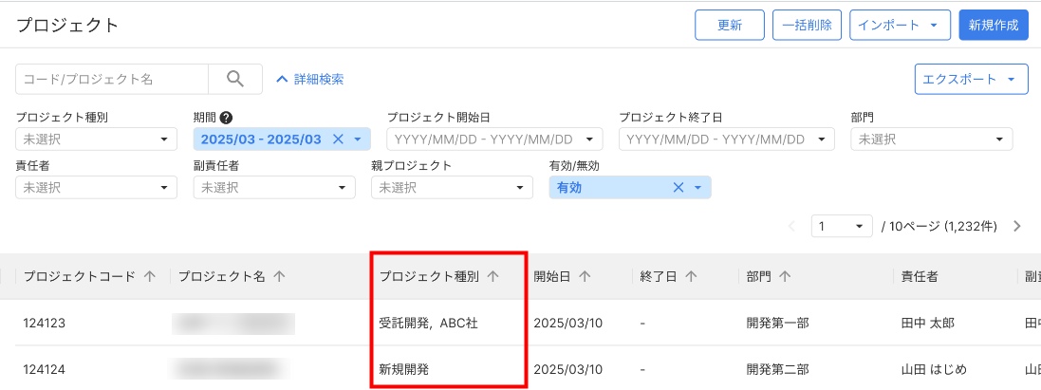Clear the 2025/03 period filter

[x=338, y=139]
